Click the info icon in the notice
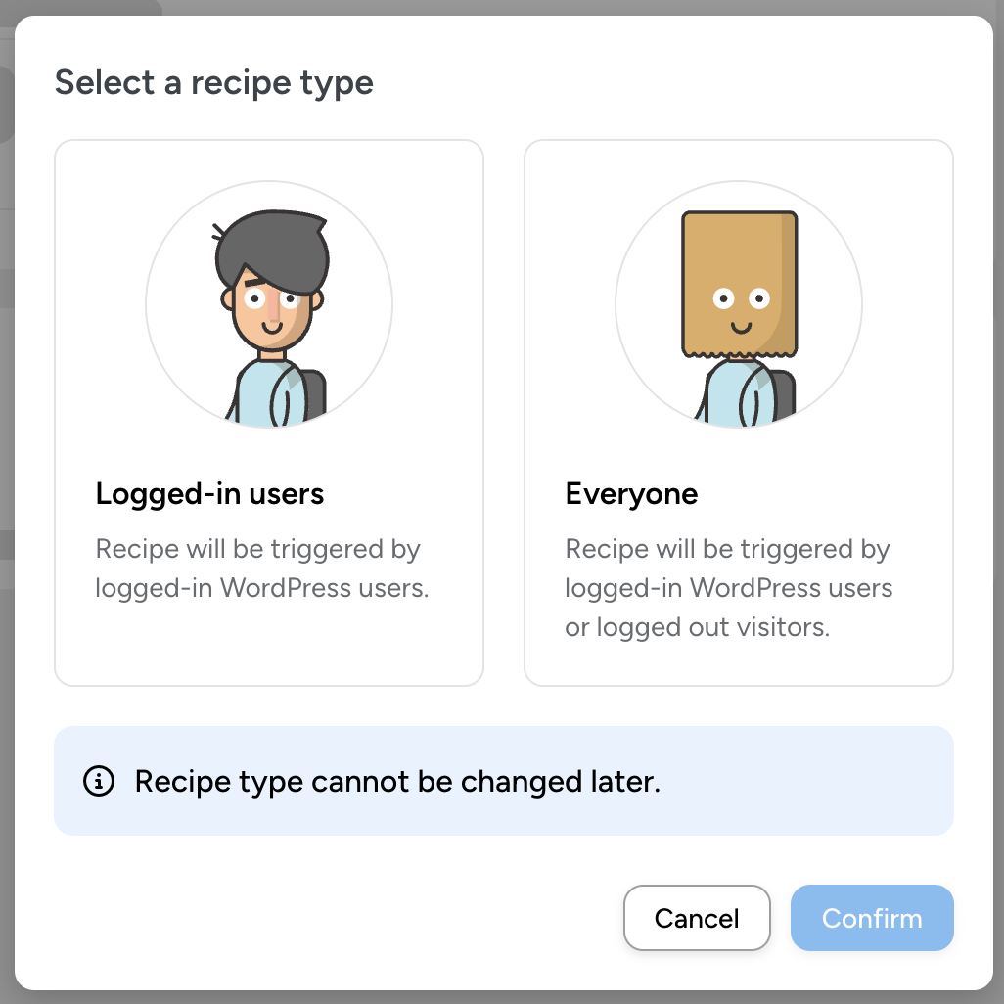This screenshot has height=1004, width=1004. pos(99,781)
